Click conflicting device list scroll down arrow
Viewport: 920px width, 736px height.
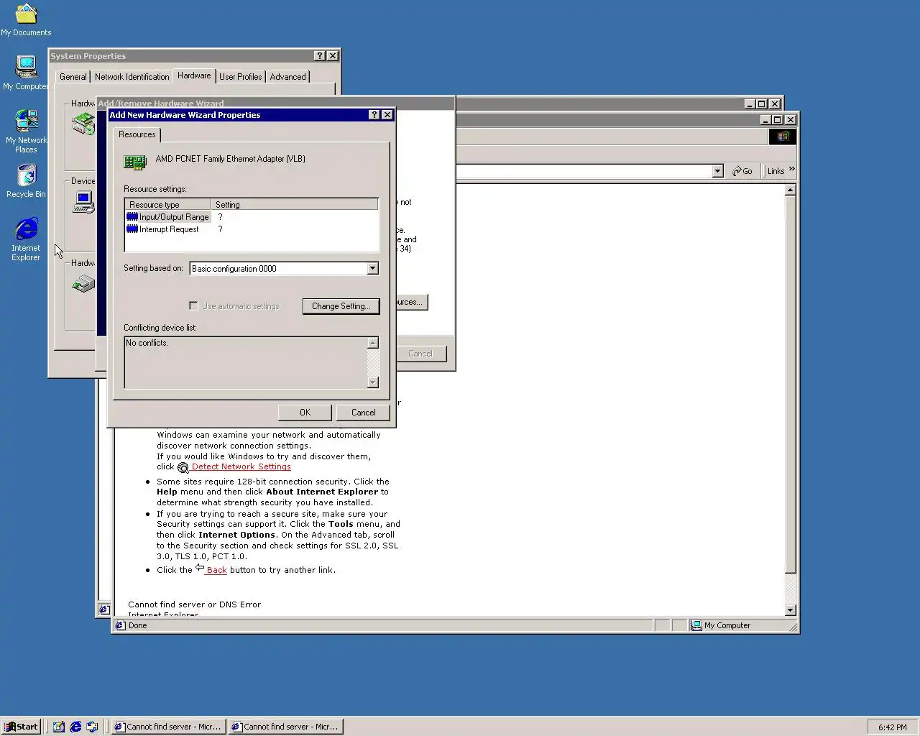pyautogui.click(x=373, y=382)
